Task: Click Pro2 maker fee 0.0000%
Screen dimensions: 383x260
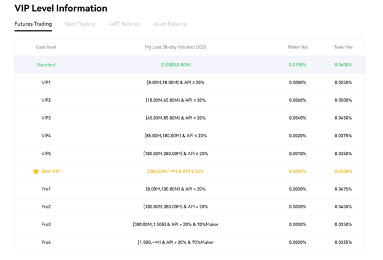Action: pos(298,207)
